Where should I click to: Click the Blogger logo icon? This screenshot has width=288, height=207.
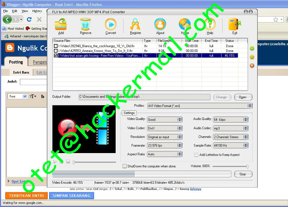point(10,47)
